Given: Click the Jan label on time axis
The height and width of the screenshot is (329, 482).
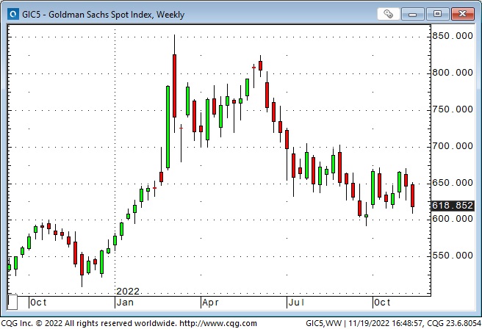Looking at the screenshot, I should (125, 303).
